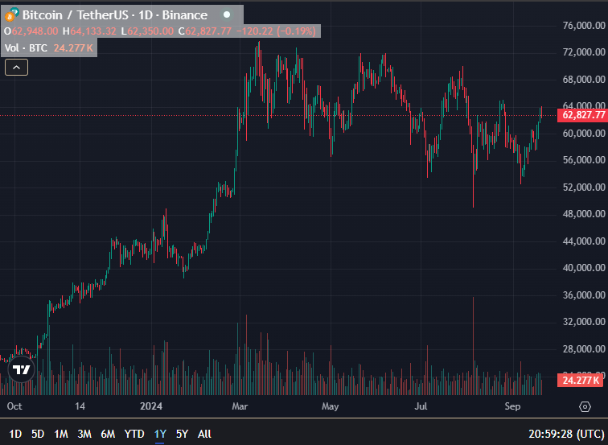The width and height of the screenshot is (608, 445).
Task: Select the 1D time range
Action: coord(15,434)
